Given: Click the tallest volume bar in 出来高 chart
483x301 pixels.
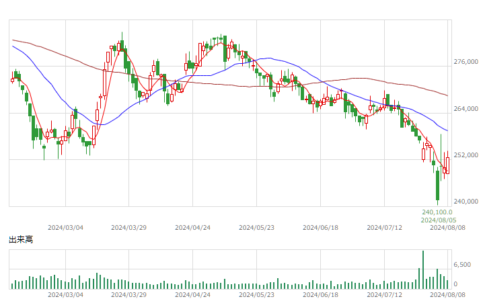Looking at the screenshot, I should point(423,270).
